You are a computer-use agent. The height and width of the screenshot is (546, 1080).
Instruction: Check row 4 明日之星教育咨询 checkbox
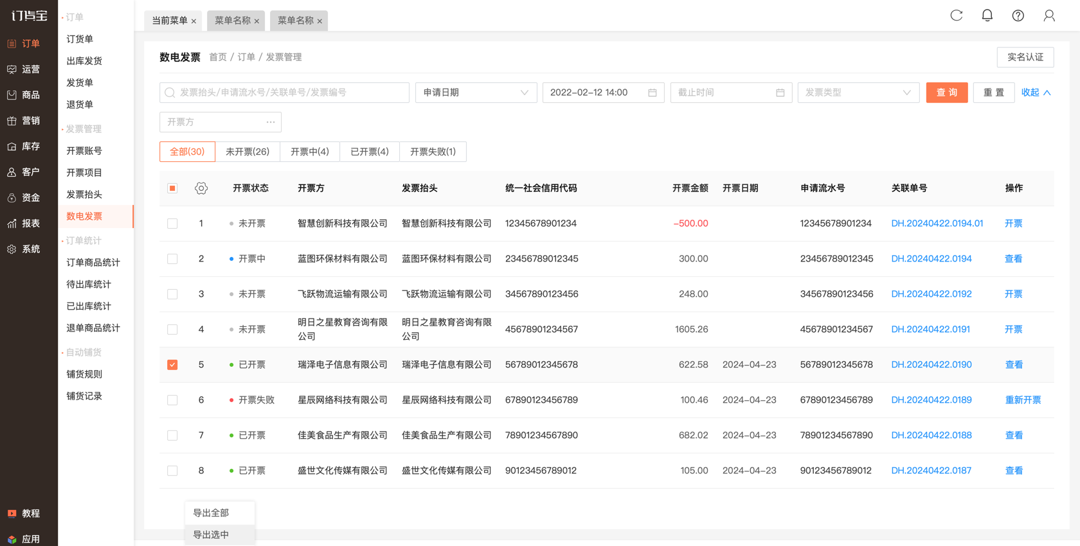[x=172, y=330]
